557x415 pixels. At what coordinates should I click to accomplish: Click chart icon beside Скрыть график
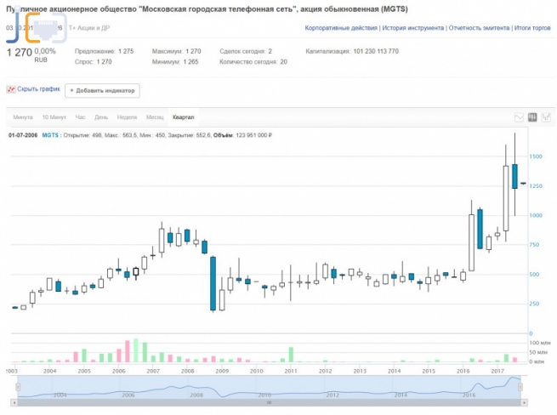[10, 89]
